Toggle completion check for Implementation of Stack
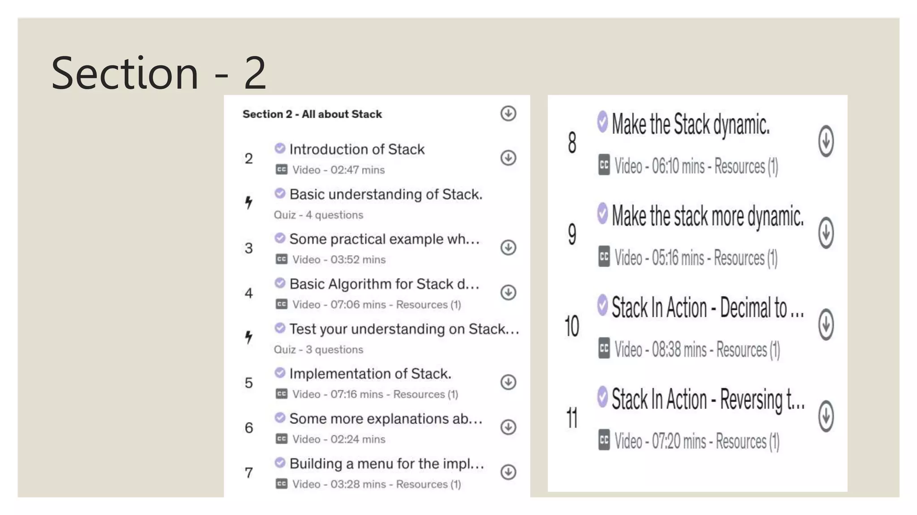 pyautogui.click(x=280, y=372)
